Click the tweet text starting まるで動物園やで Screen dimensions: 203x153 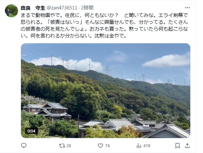(x=104, y=26)
